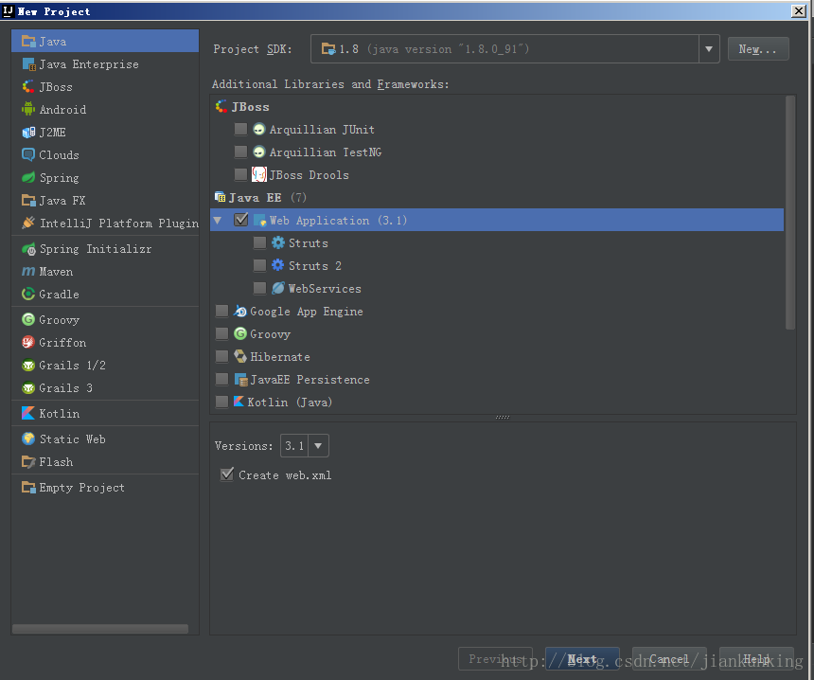
Task: Enable the Arquillian TestNG checkbox
Action: (x=240, y=152)
